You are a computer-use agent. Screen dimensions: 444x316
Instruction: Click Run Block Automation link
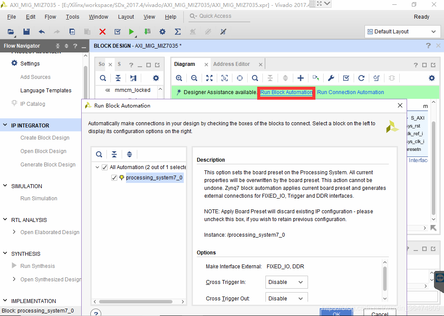(x=286, y=92)
